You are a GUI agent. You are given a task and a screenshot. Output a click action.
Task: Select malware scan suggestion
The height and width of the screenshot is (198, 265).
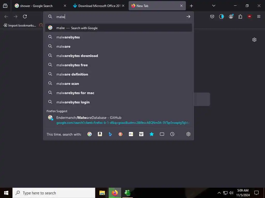(x=119, y=84)
